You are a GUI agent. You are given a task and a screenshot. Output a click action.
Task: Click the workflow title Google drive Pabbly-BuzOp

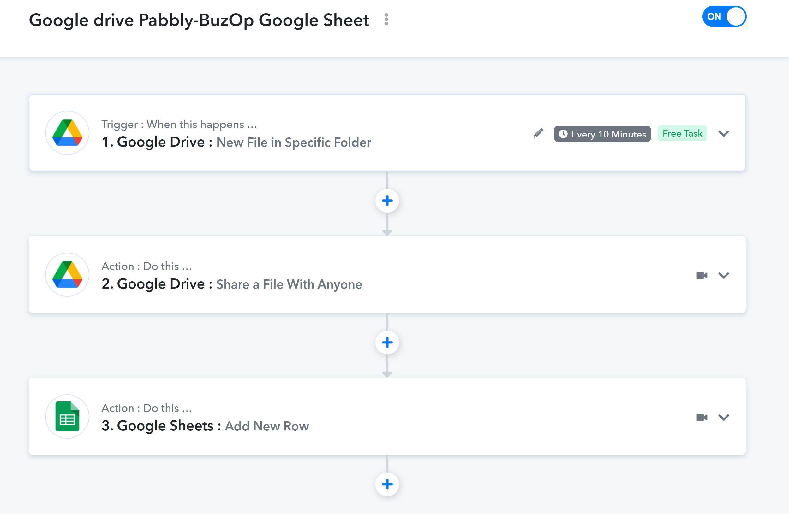click(x=199, y=20)
